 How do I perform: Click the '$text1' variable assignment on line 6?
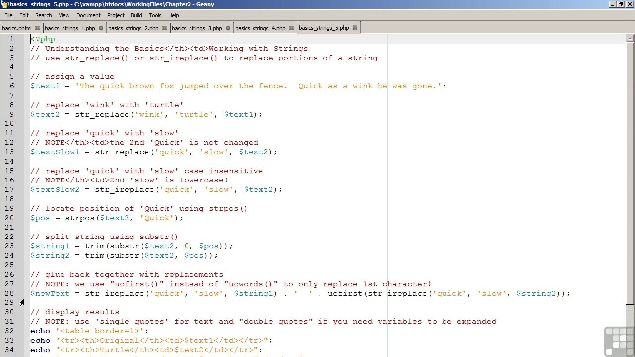click(45, 86)
